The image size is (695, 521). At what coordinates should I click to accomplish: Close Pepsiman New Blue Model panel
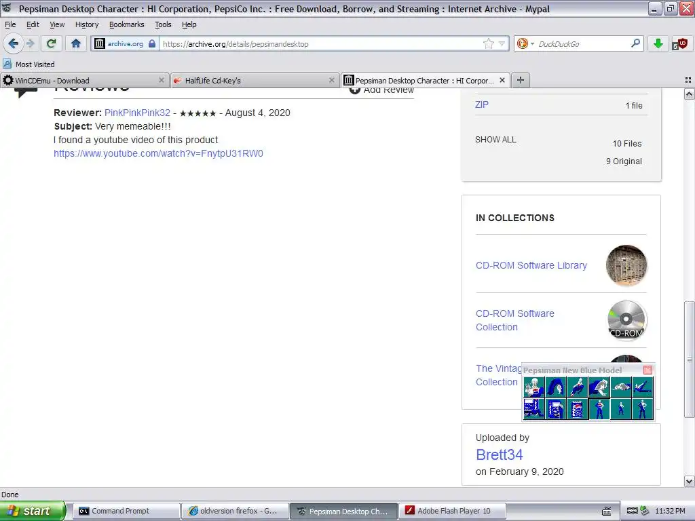tap(647, 370)
